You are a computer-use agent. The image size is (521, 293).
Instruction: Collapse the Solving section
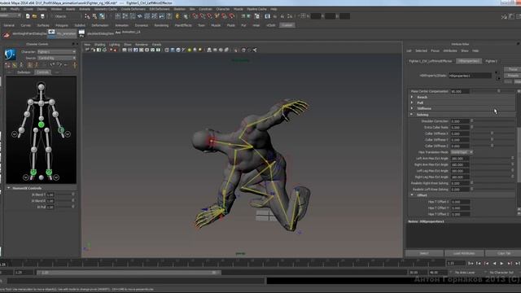click(412, 114)
